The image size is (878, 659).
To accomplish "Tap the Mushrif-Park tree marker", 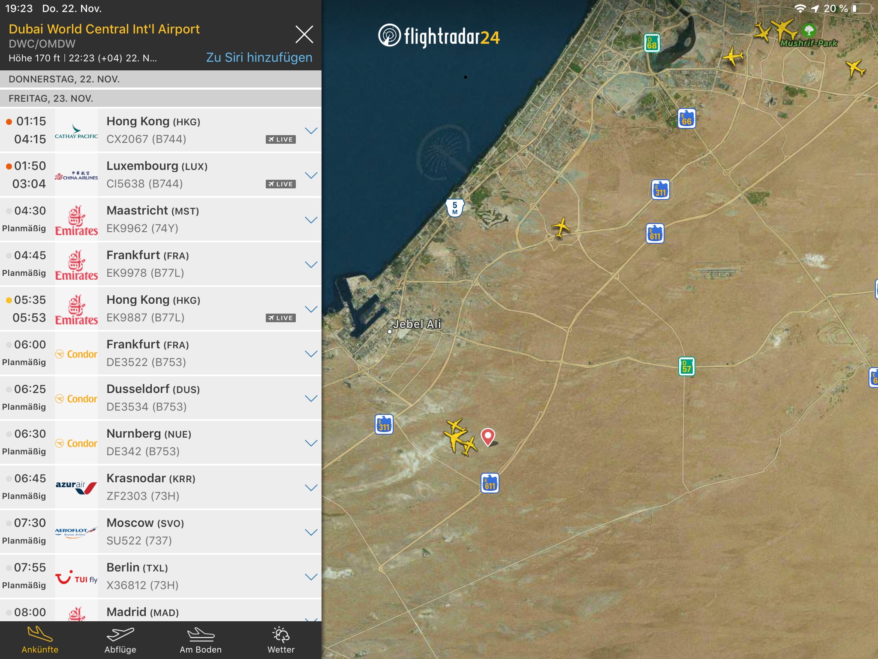I will point(809,30).
